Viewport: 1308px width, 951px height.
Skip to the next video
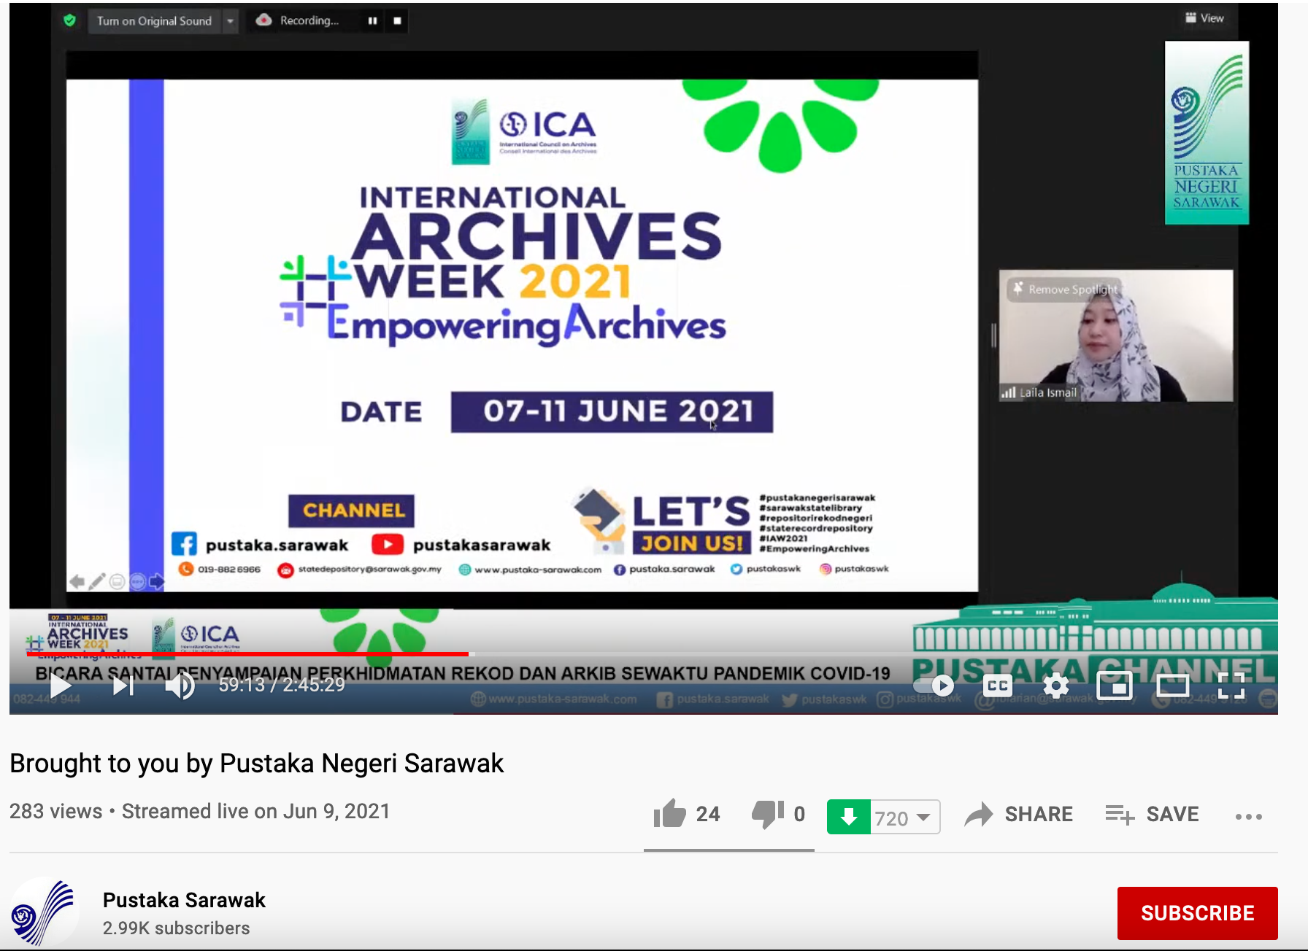(x=123, y=686)
